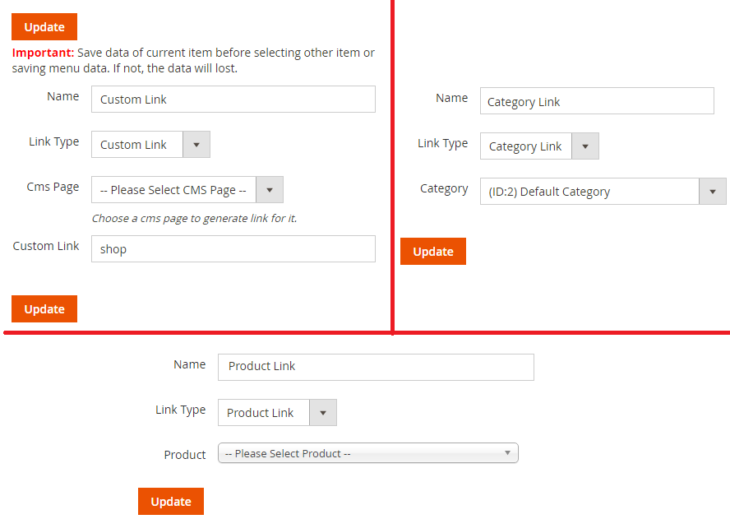Focus the Name field containing 'Category Link'
This screenshot has height=519, width=730.
pos(596,101)
